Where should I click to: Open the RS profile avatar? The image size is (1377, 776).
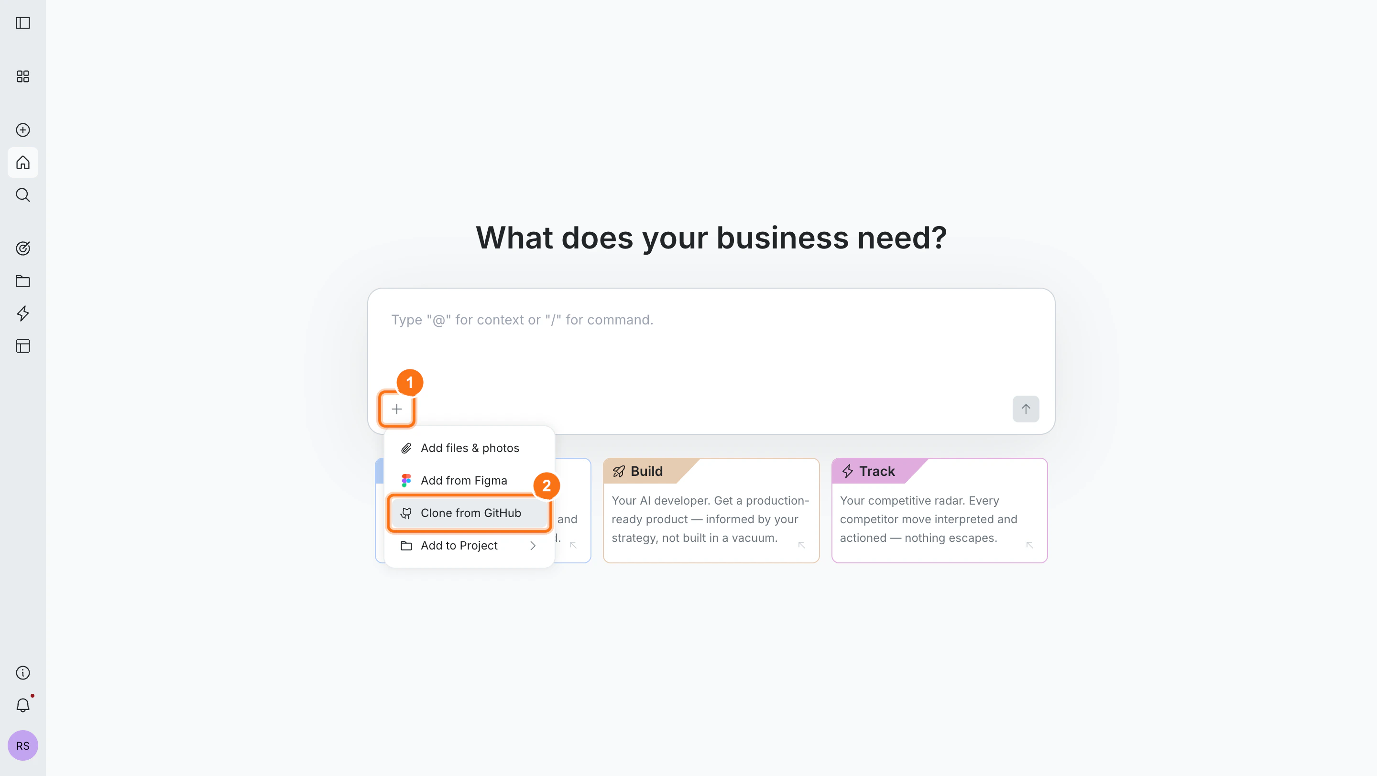coord(22,745)
